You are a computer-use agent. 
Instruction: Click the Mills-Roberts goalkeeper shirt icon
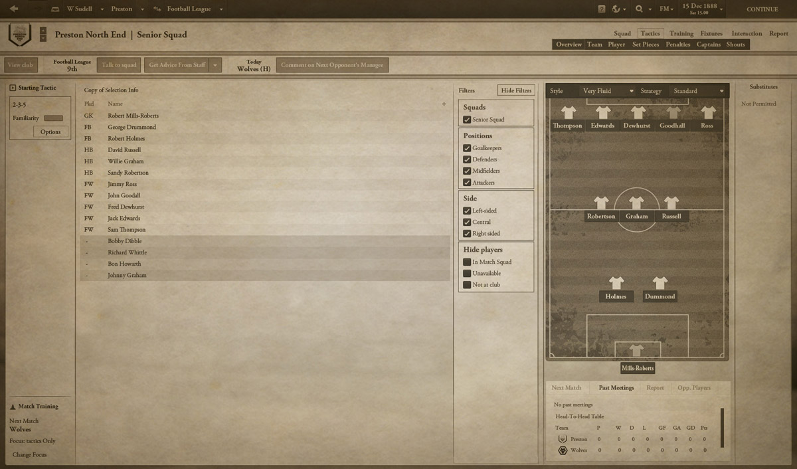coord(637,350)
